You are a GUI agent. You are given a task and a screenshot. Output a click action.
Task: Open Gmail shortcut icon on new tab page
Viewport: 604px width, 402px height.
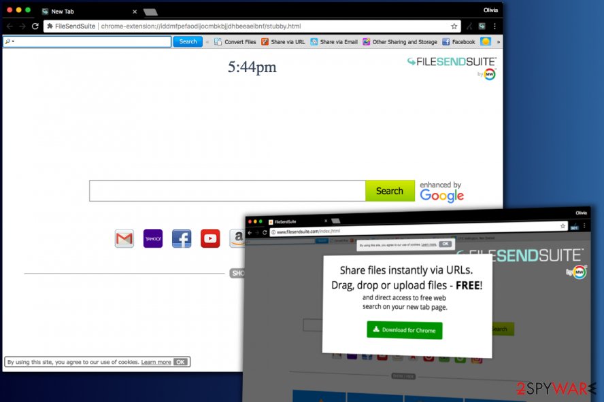click(124, 238)
